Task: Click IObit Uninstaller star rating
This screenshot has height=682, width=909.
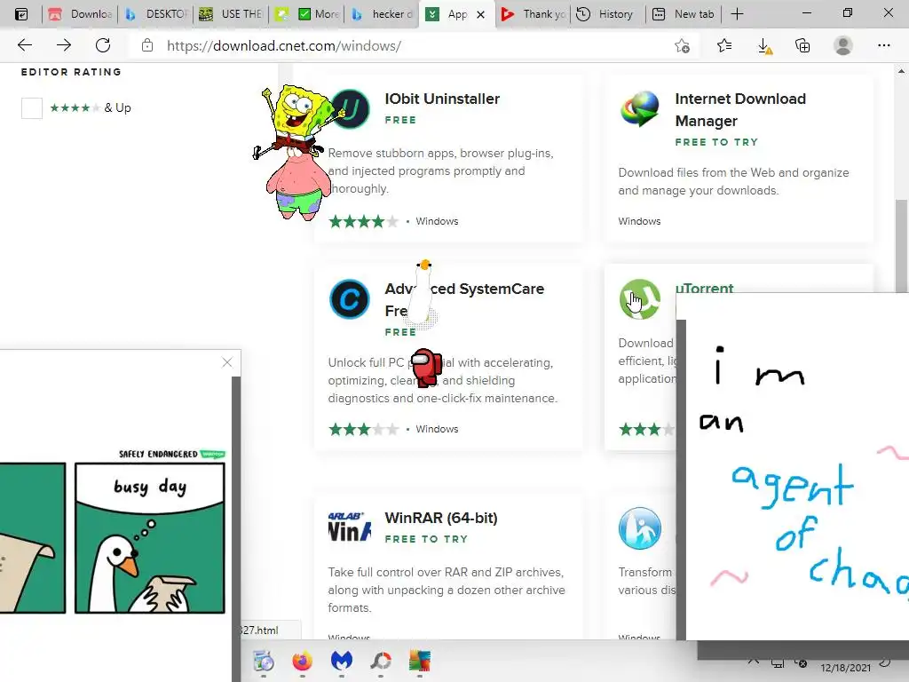Action: pos(363,221)
